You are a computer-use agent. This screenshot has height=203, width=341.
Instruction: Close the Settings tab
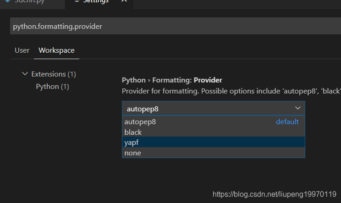(124, 1)
